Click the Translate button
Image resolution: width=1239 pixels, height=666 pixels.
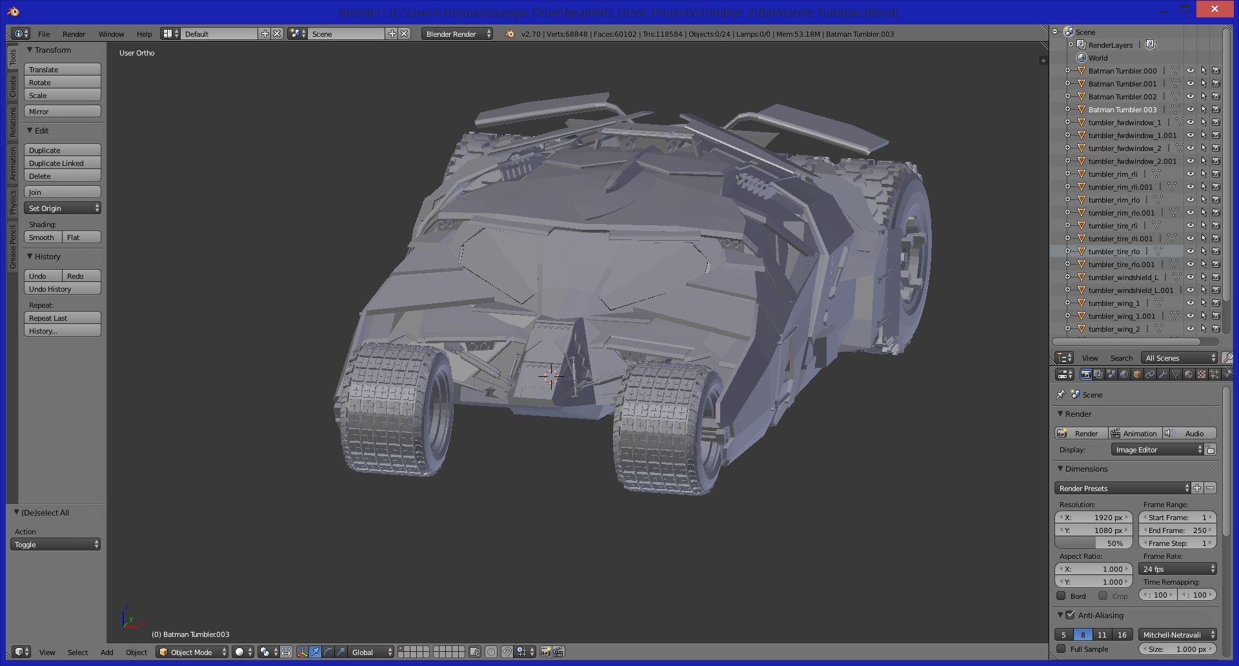[63, 69]
